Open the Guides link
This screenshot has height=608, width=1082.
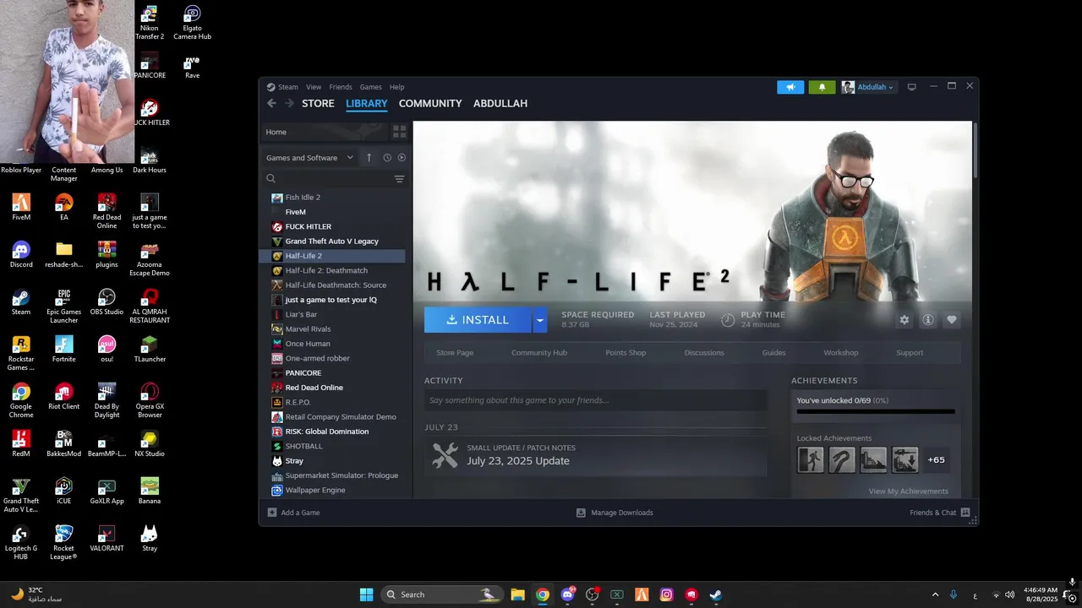click(774, 353)
